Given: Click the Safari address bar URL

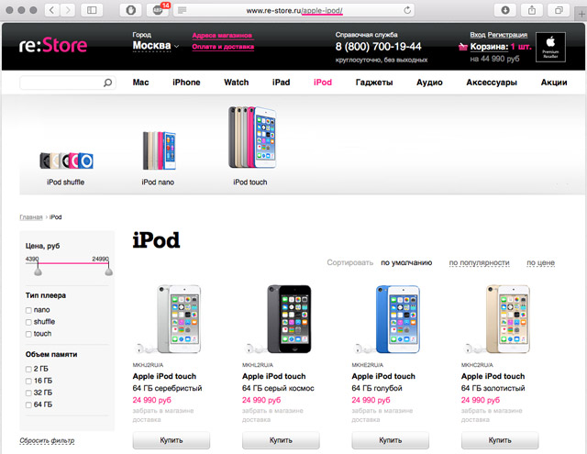Looking at the screenshot, I should click(294, 10).
